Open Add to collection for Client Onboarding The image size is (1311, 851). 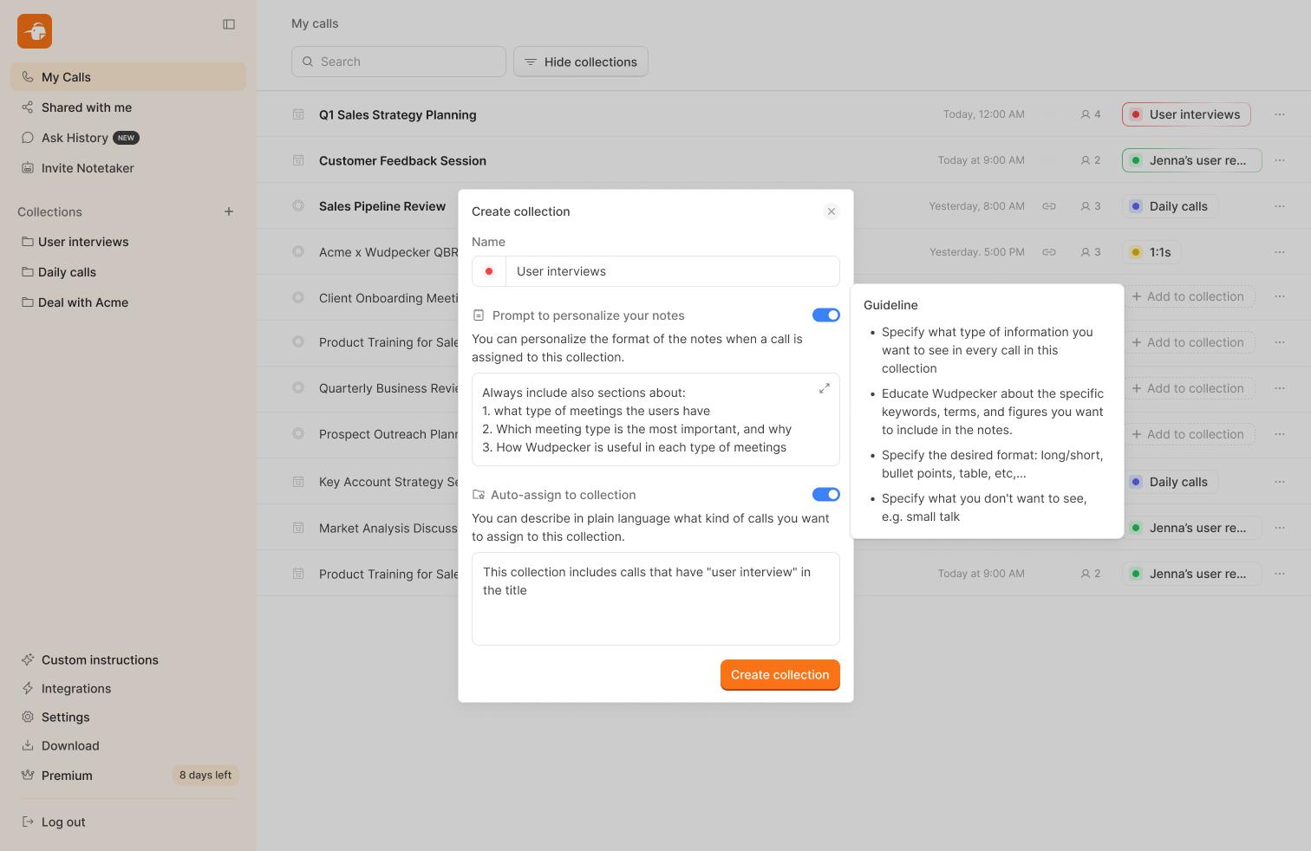1187,296
